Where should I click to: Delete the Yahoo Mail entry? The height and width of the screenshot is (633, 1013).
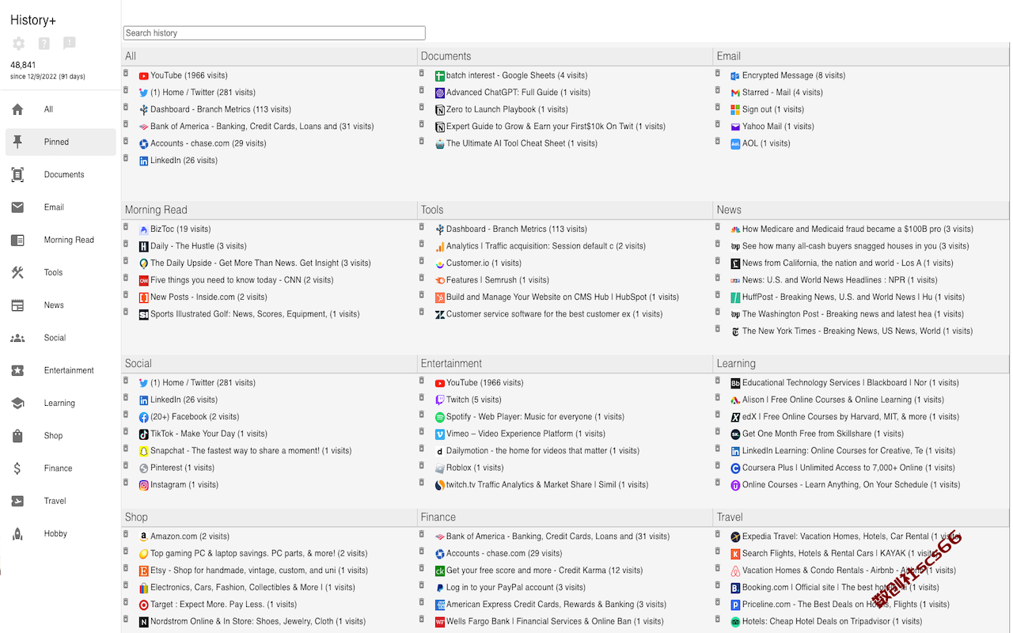[x=718, y=124]
